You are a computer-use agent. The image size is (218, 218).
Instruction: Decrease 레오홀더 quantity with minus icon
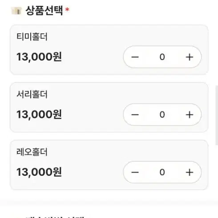[x=135, y=172]
